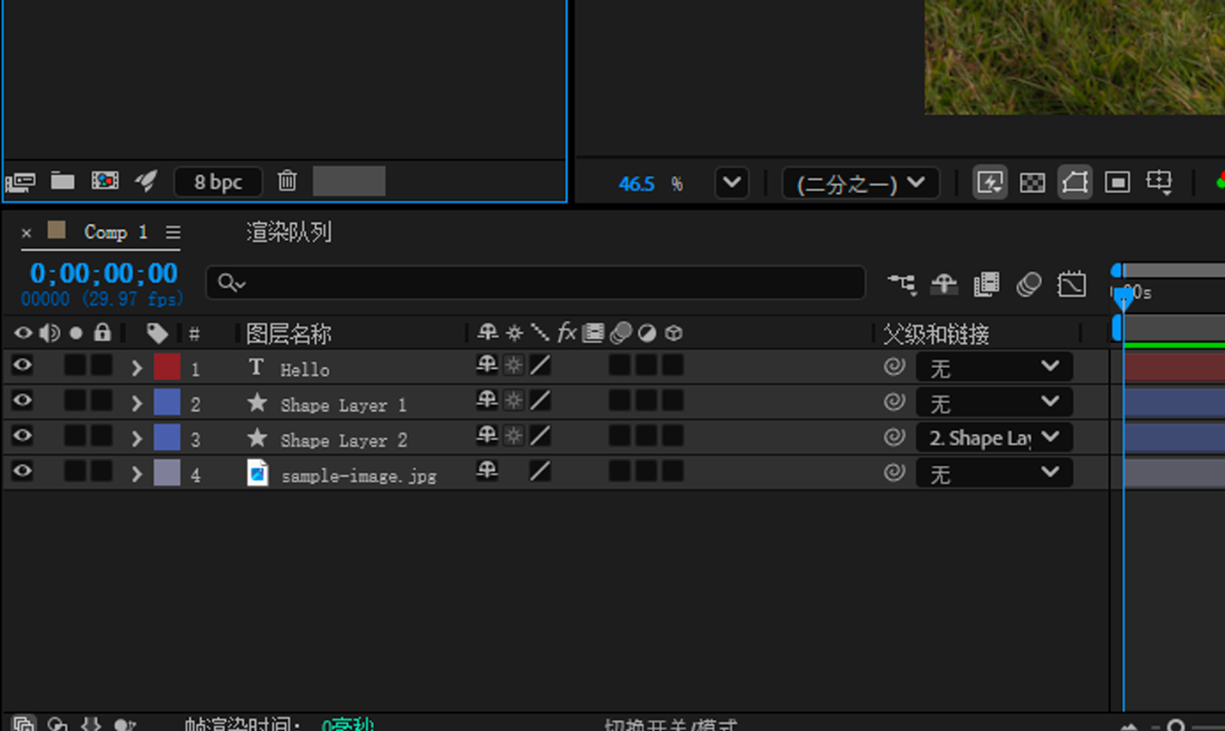Open the viewer resolution dropdown (二分之一)
Image resolution: width=1225 pixels, height=731 pixels.
860,184
